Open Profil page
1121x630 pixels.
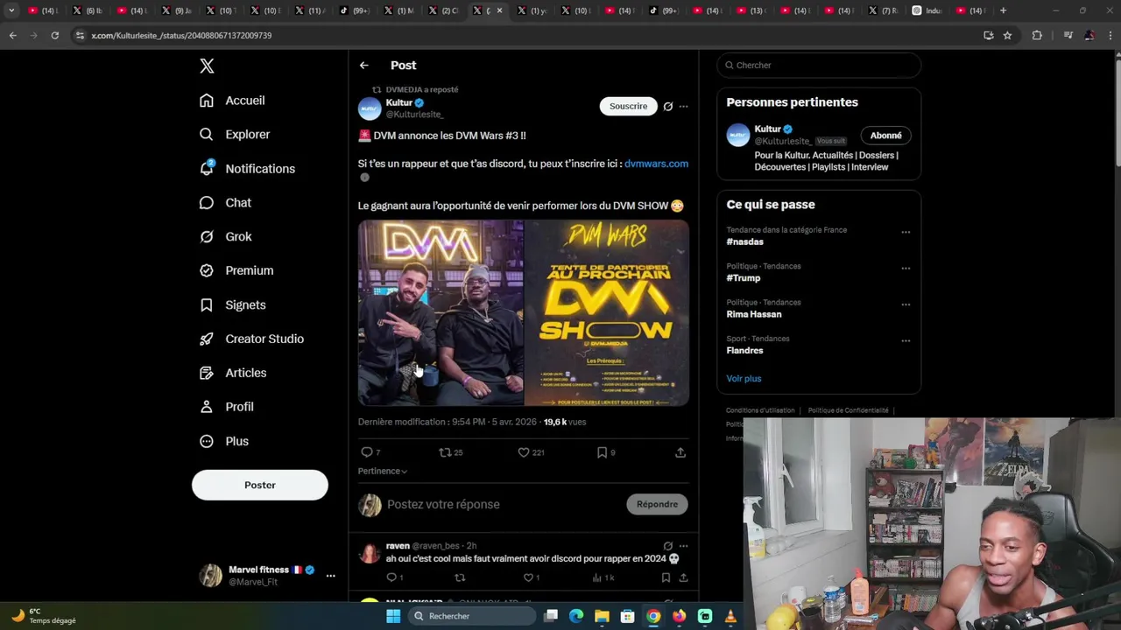226,408
